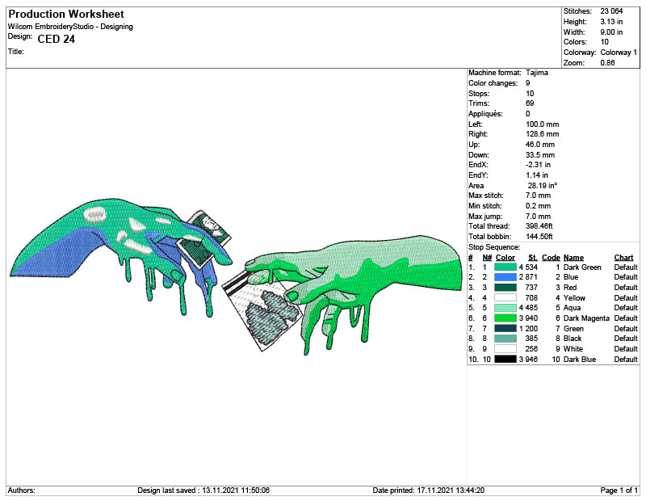
Task: Click the 'Colorway 1' value
Action: coord(619,53)
